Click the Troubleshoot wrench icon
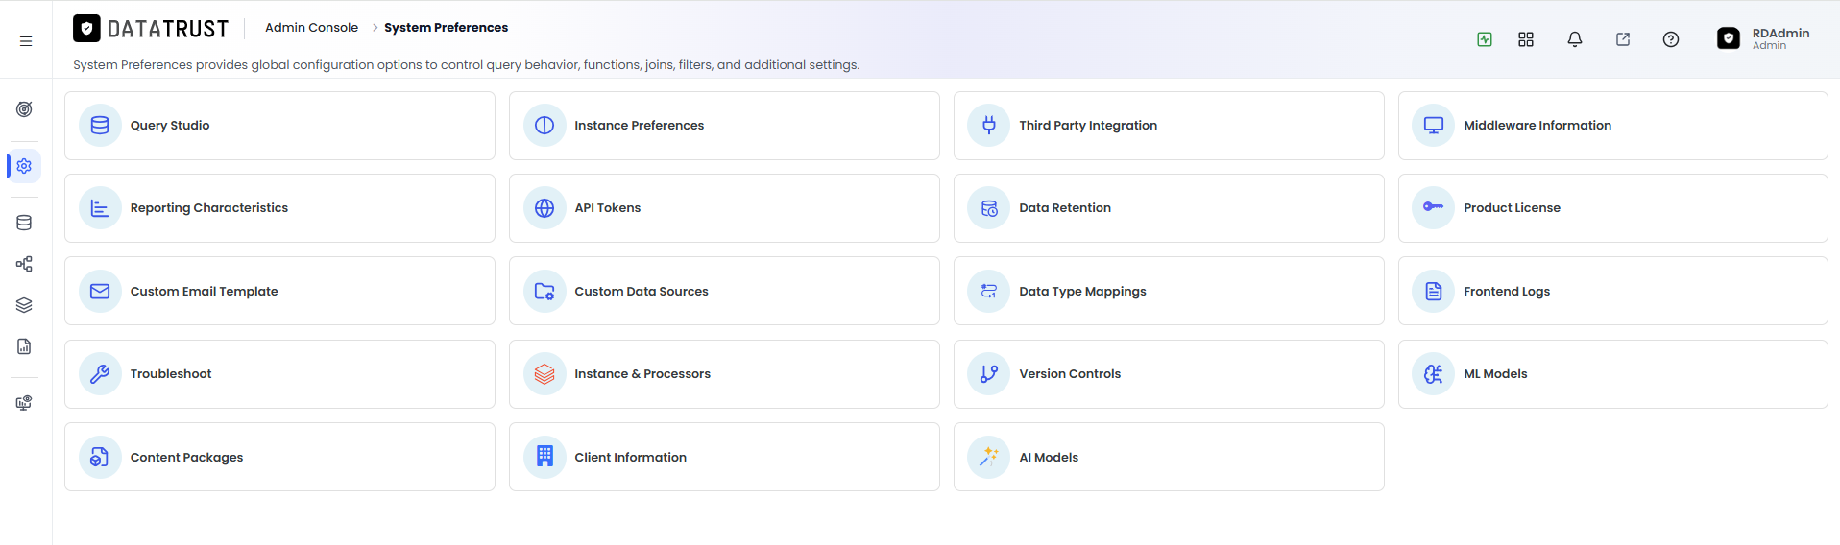The height and width of the screenshot is (545, 1840). click(100, 374)
